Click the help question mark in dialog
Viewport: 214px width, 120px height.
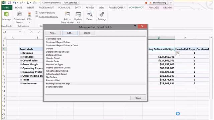(135, 26)
